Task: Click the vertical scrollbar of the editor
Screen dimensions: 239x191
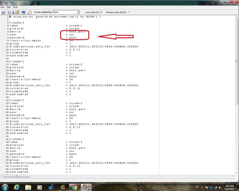Action: (237, 93)
